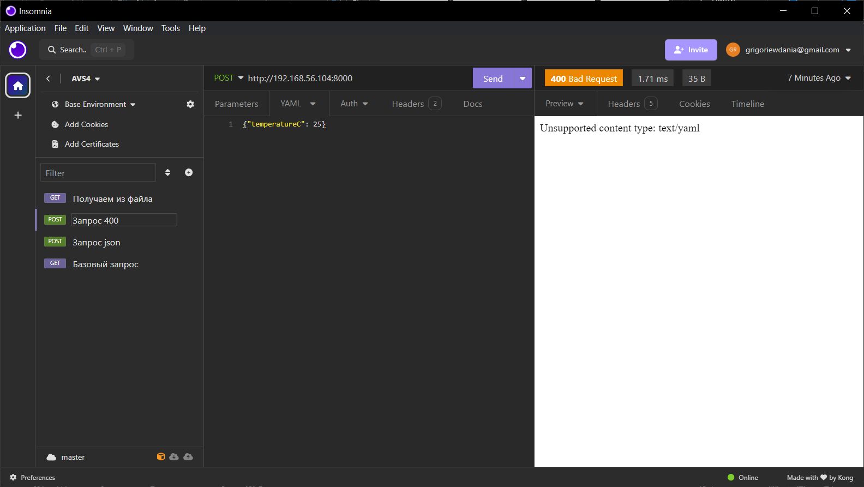Click the 35 B response size badge

coord(697,79)
